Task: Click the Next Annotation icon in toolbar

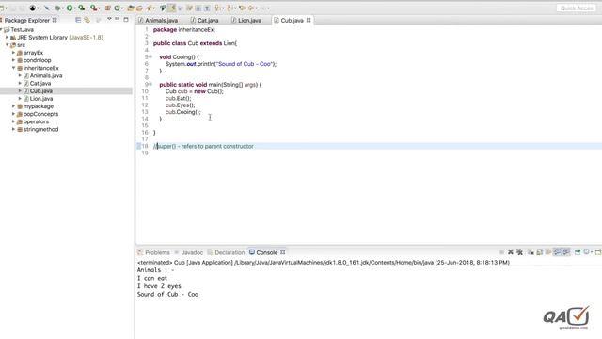Action: 217,8
